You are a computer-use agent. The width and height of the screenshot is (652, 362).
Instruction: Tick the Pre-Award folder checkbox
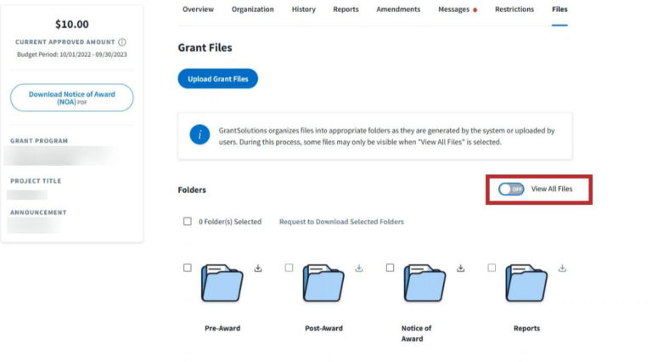pos(188,268)
